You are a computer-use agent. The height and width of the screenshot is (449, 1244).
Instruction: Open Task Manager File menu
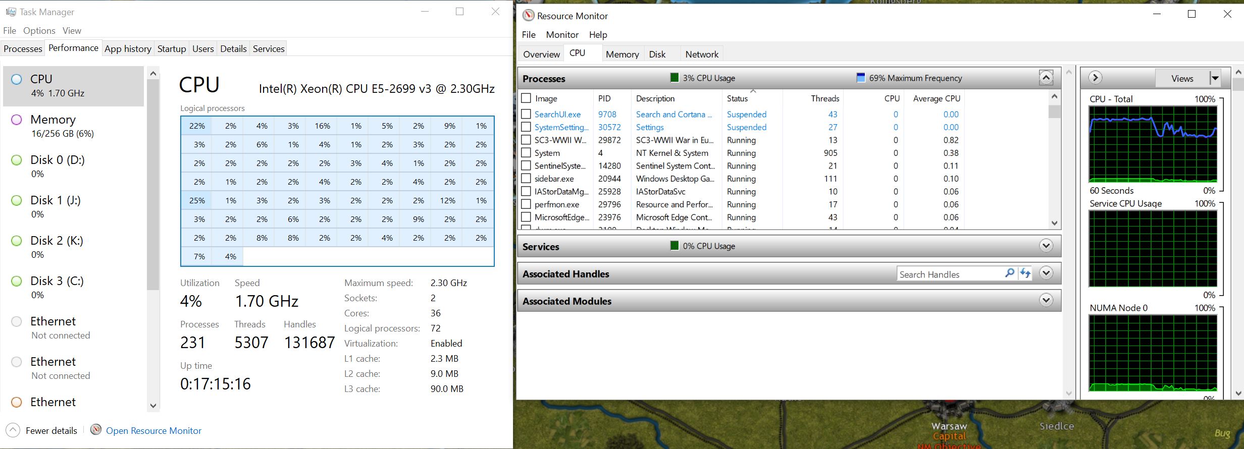click(10, 31)
